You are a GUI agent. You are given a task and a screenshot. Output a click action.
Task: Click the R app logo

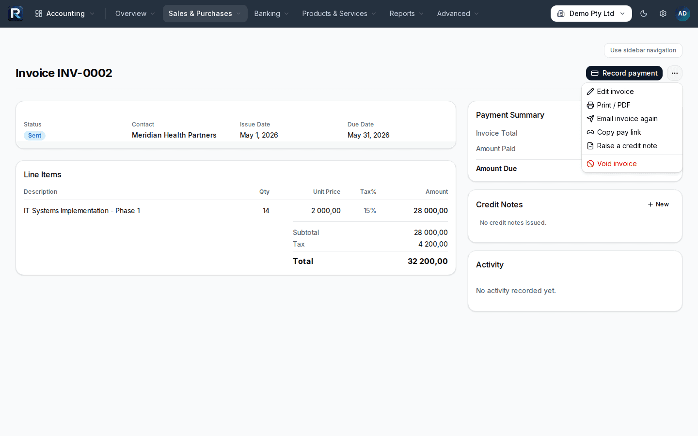pos(16,14)
